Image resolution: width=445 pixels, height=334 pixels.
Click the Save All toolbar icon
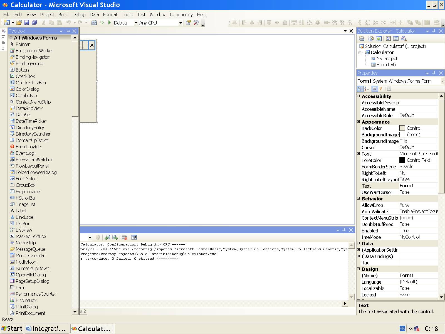point(34,23)
